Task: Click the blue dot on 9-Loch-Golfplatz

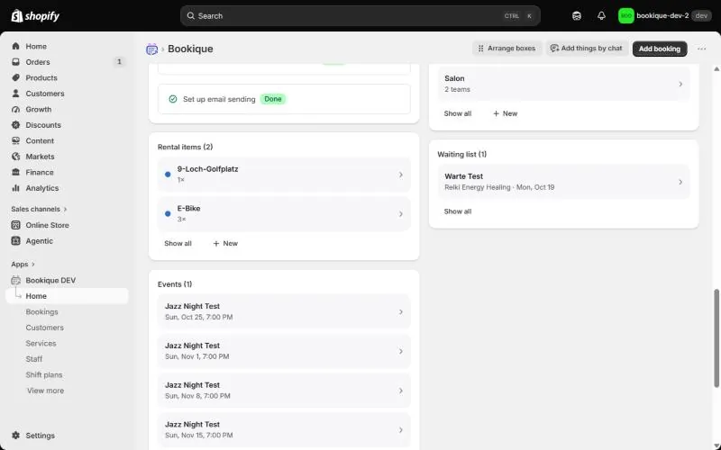Action: (x=168, y=175)
